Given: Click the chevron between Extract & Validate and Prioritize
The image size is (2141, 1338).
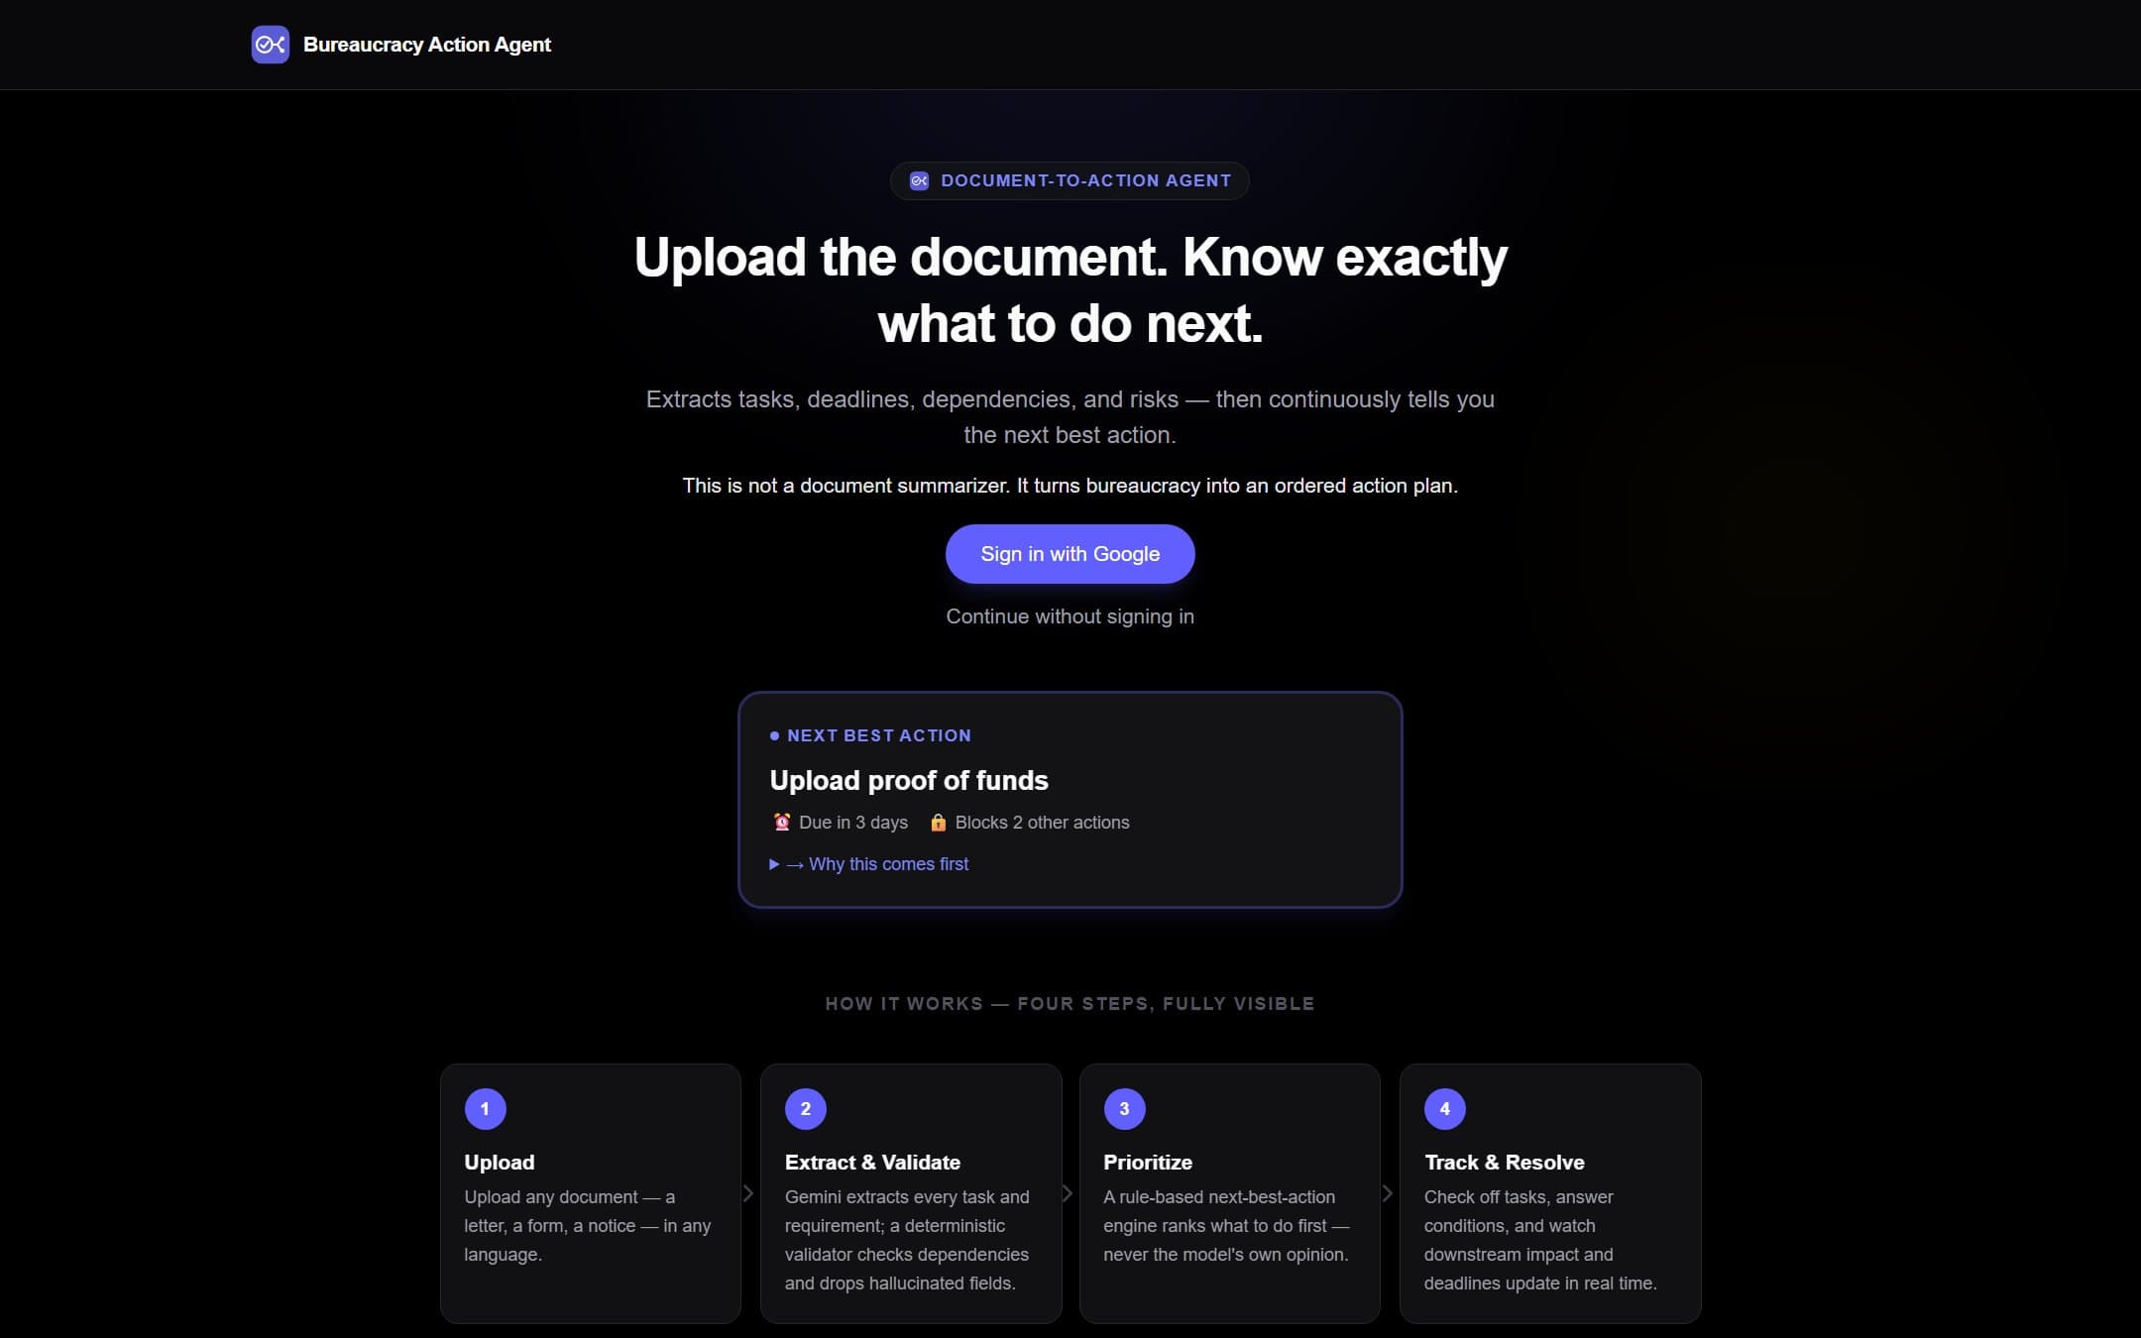Looking at the screenshot, I should (1069, 1193).
